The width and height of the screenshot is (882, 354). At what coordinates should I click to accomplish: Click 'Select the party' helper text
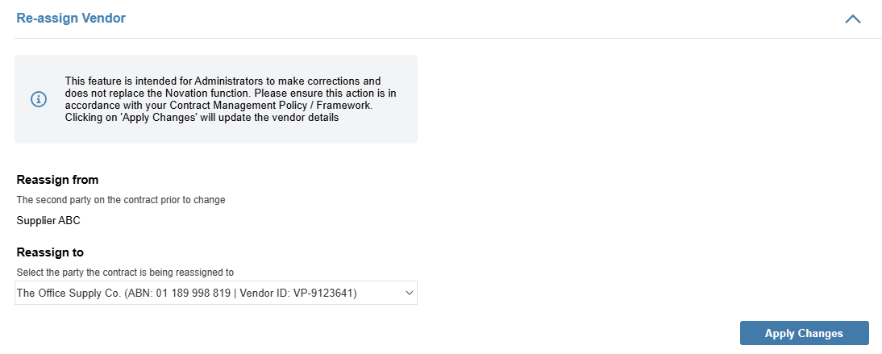125,273
